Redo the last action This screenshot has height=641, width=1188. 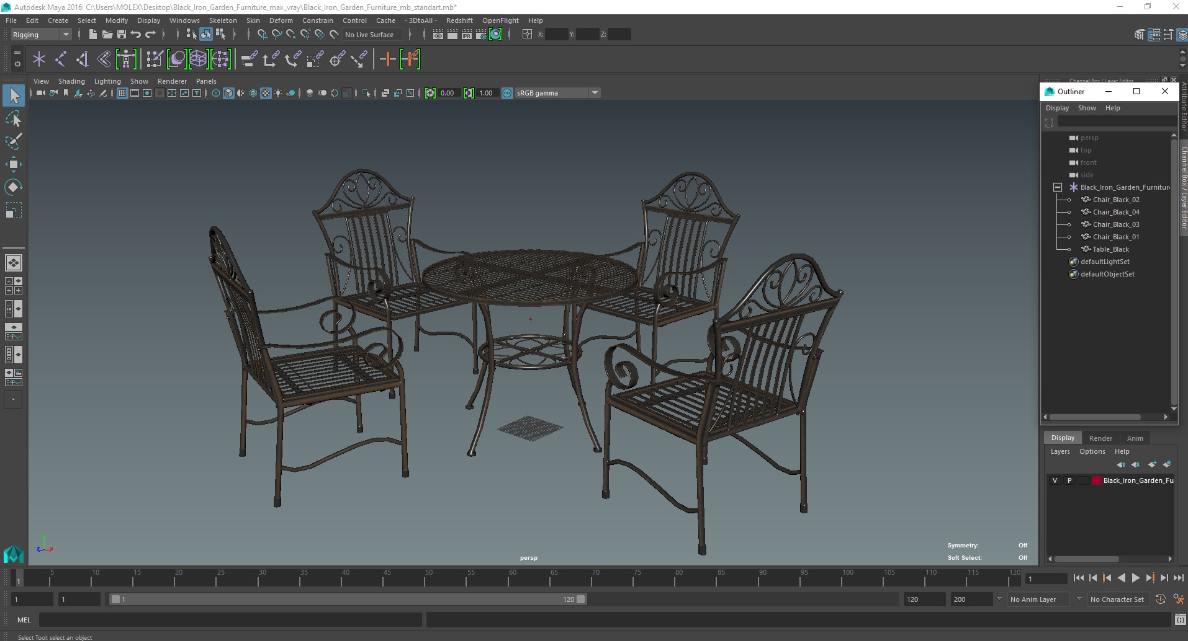click(x=150, y=35)
